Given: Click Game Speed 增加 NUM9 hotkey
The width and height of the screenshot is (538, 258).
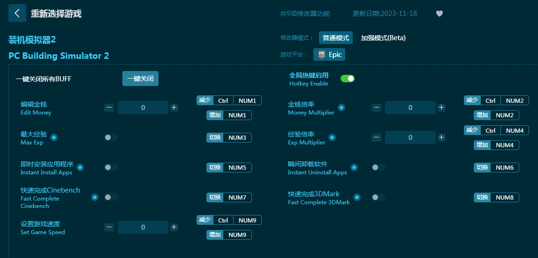Looking at the screenshot, I should pos(229,235).
